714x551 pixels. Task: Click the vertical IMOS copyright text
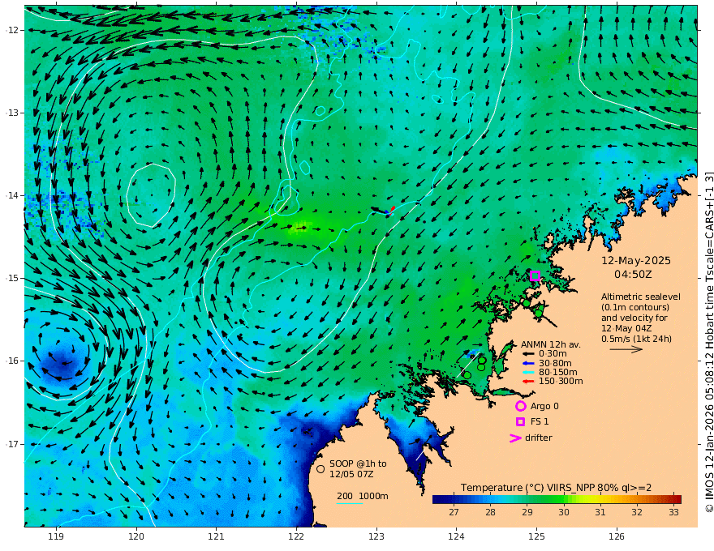(x=708, y=342)
